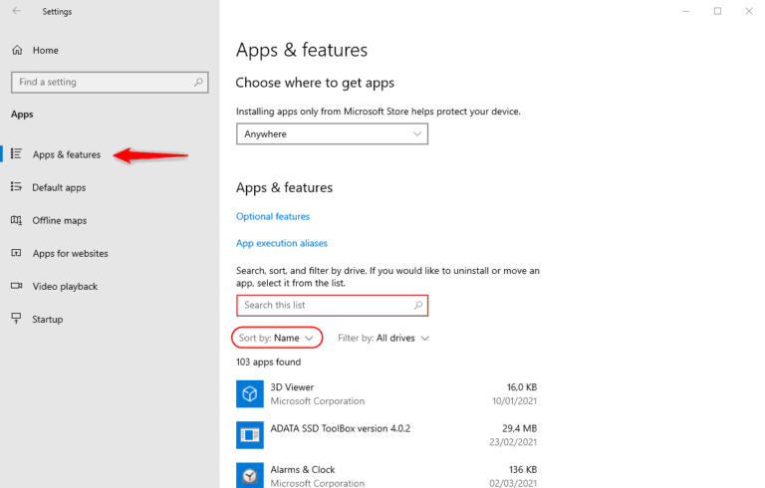The height and width of the screenshot is (488, 765).
Task: Expand the Sort by: Name dropdown
Action: 277,338
